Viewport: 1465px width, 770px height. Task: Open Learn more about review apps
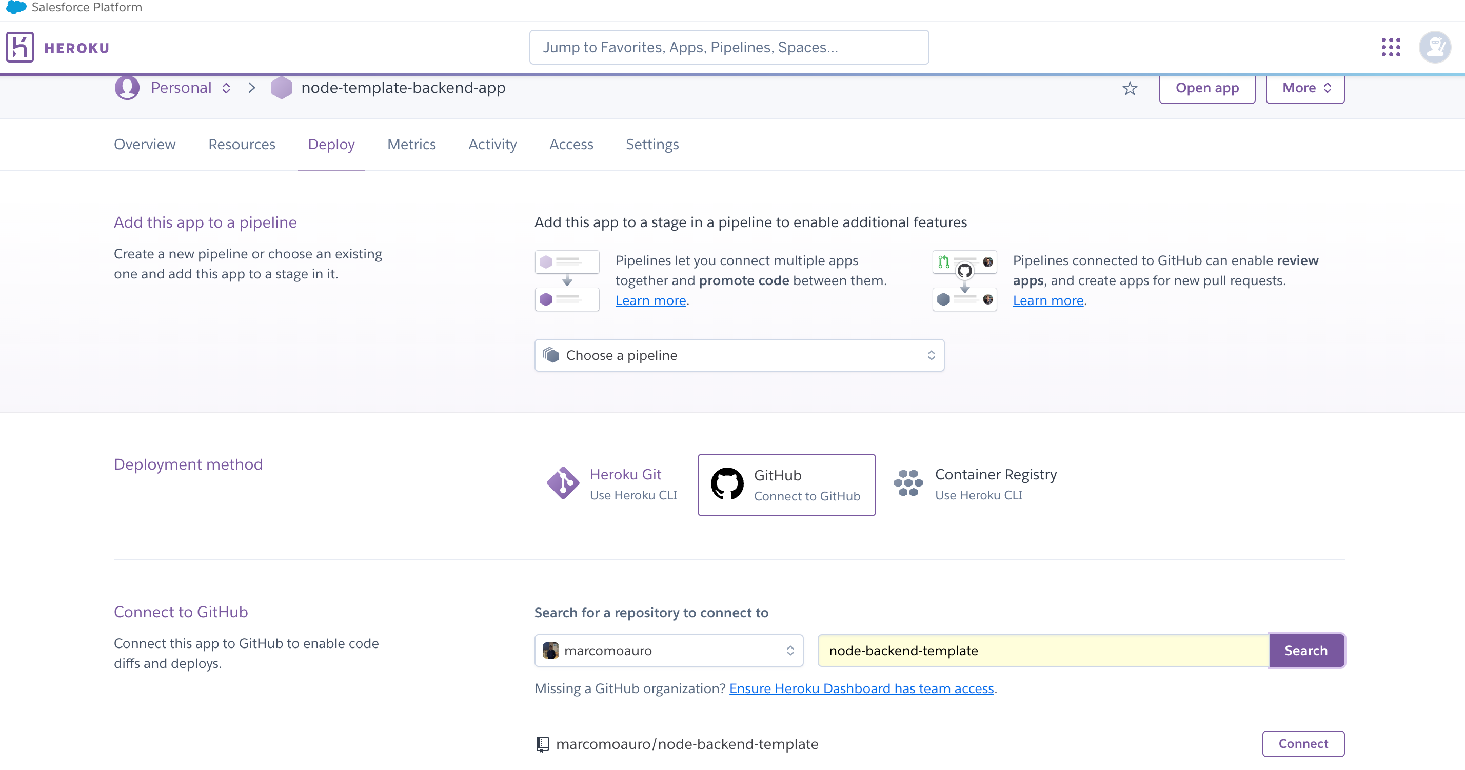(x=1048, y=300)
